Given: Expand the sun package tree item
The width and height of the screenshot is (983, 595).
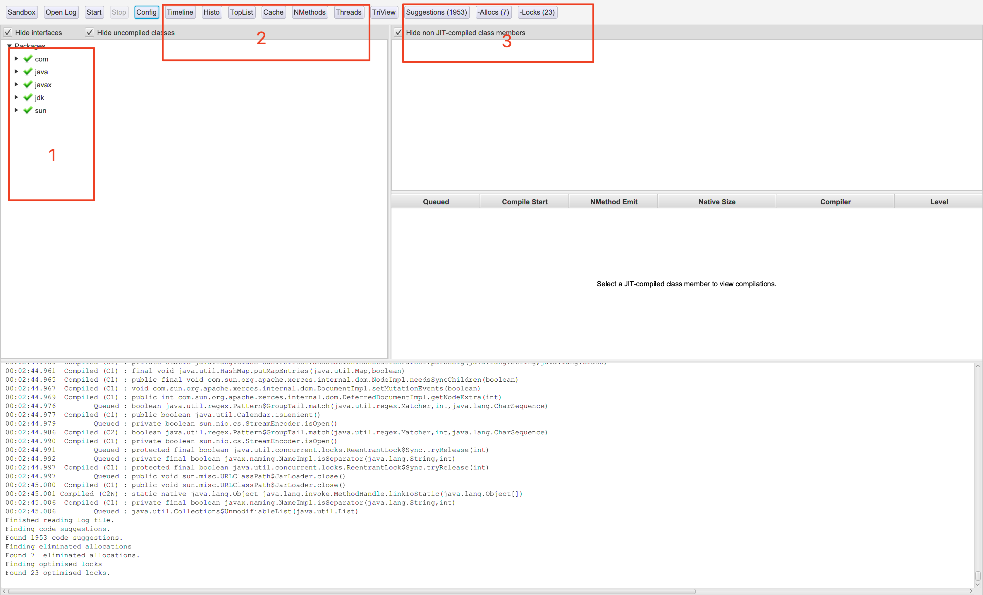Looking at the screenshot, I should coord(16,111).
